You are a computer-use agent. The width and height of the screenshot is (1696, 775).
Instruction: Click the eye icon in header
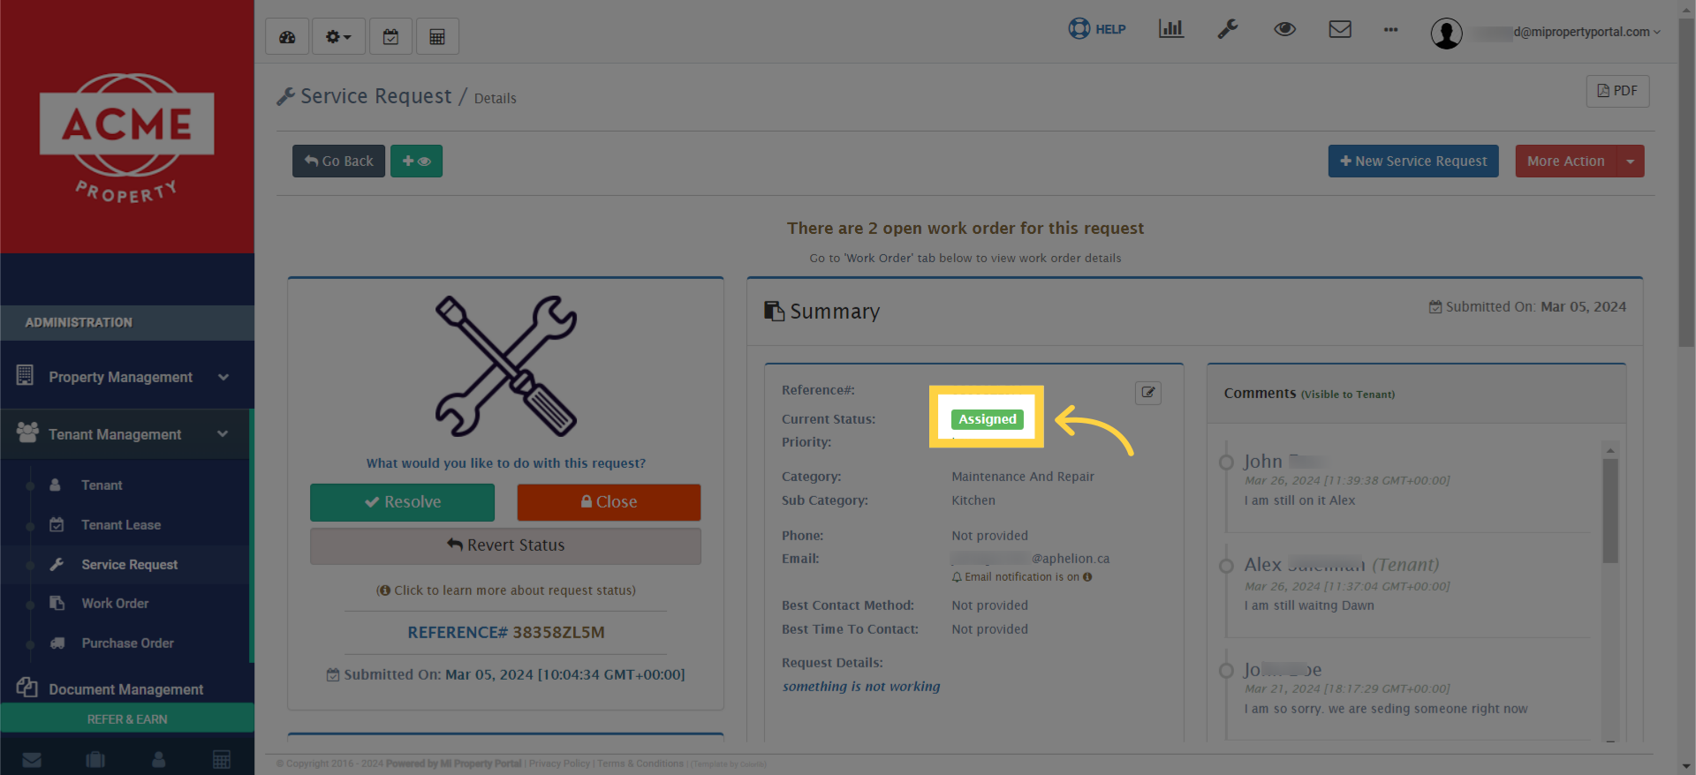1284,29
